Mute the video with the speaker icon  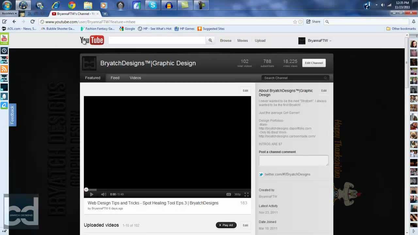(104, 194)
